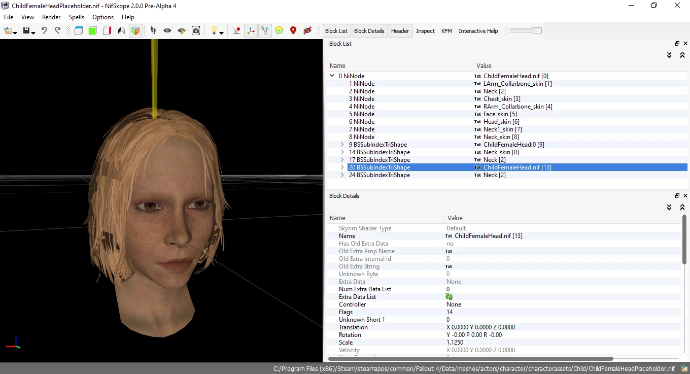
Task: Expand all rows in Block Details
Action: pyautogui.click(x=669, y=207)
